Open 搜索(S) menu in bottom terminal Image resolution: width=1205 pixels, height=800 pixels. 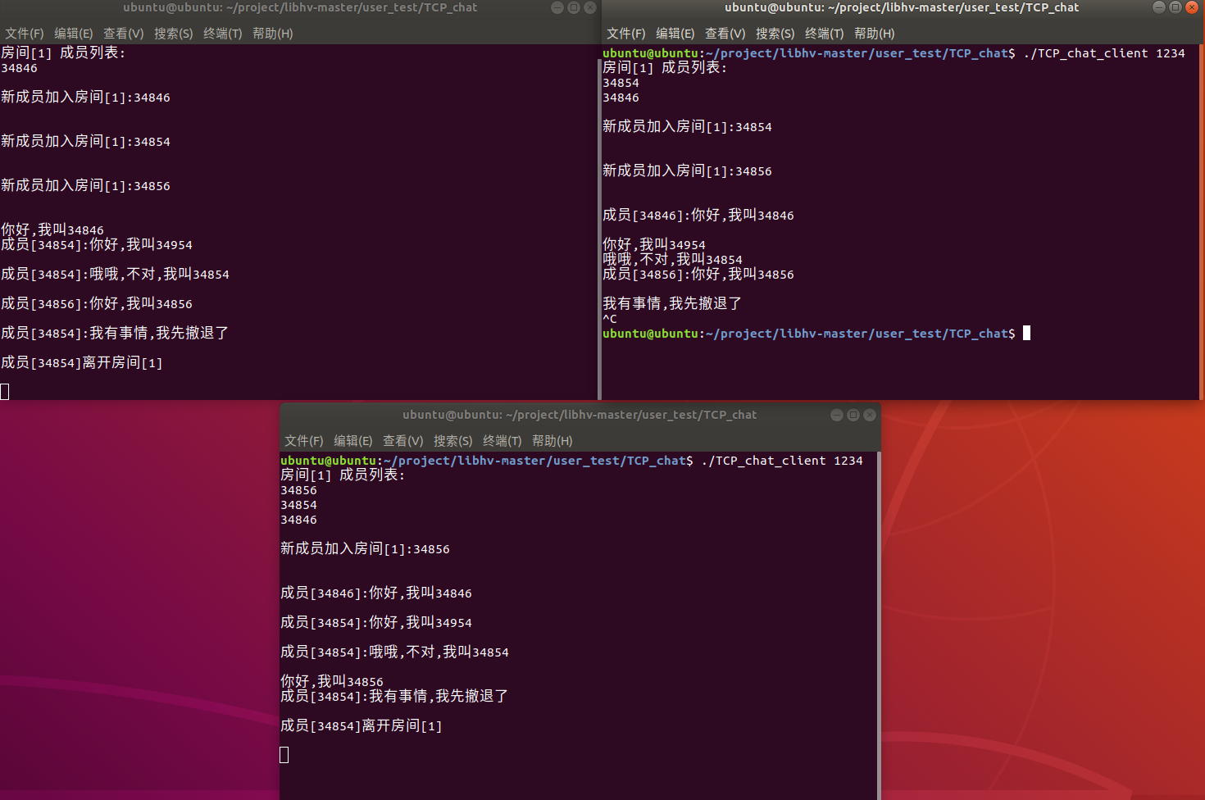pos(453,441)
